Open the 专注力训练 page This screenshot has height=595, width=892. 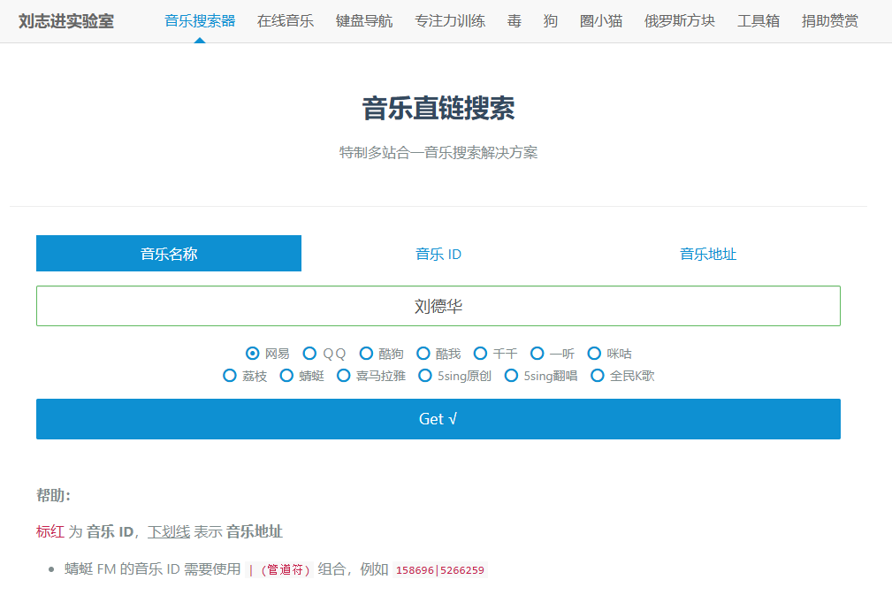(450, 21)
